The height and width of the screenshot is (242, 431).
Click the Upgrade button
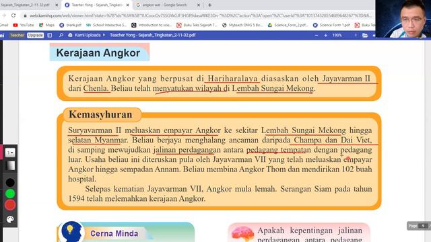[x=35, y=35]
